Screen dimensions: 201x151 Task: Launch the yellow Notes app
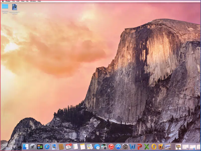(x=83, y=147)
